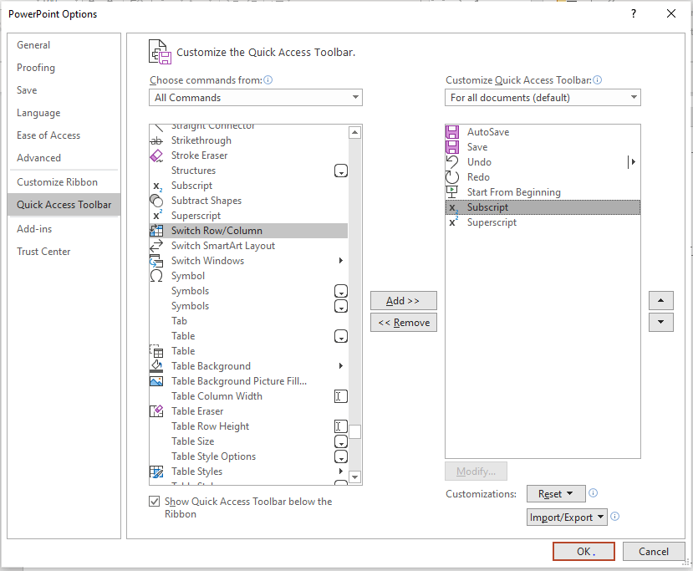Open the For all documents (default) dropdown
693x571 pixels.
tap(543, 96)
